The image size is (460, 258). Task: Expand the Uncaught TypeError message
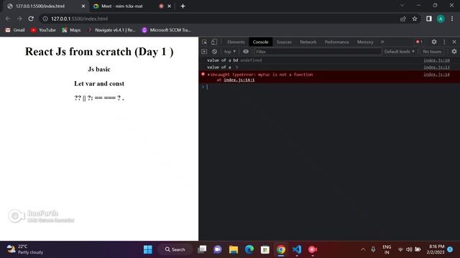click(x=208, y=75)
